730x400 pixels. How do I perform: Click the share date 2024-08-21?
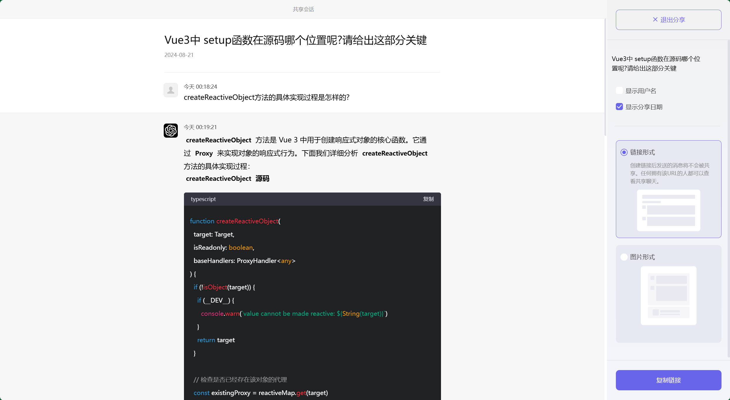tap(179, 55)
